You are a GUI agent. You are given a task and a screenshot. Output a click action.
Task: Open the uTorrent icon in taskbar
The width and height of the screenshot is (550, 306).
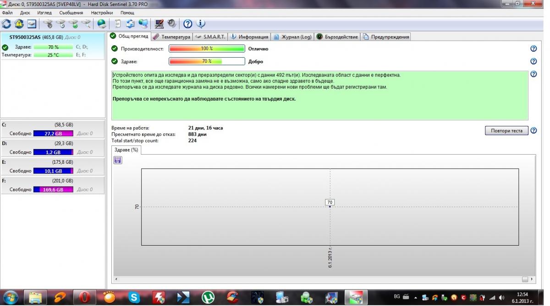[x=208, y=297]
